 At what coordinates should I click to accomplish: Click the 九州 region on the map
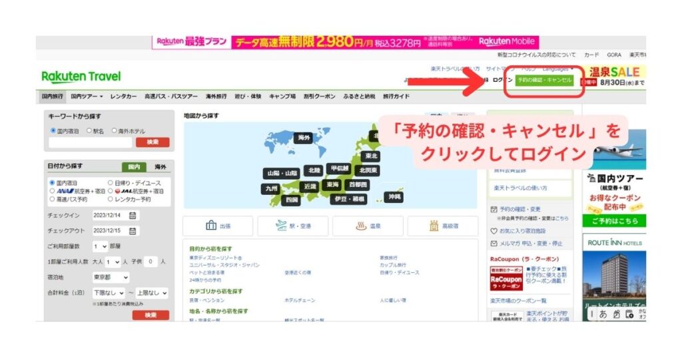pos(272,188)
